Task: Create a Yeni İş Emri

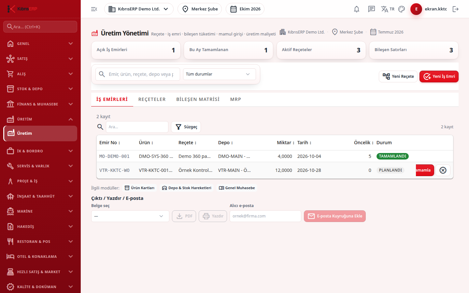Action: click(439, 77)
